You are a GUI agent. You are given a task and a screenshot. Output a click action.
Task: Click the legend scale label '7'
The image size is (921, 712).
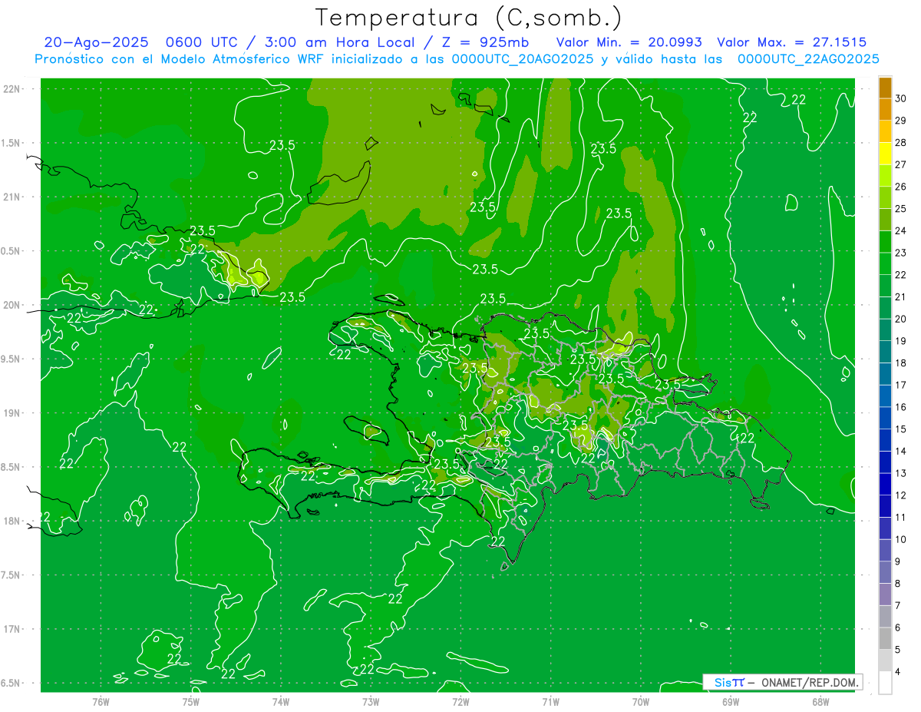(897, 605)
